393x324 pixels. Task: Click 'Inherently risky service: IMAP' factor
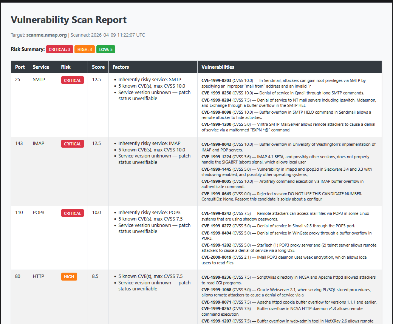pyautogui.click(x=149, y=143)
